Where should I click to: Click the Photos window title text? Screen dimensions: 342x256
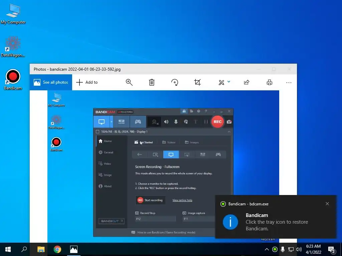tap(77, 69)
